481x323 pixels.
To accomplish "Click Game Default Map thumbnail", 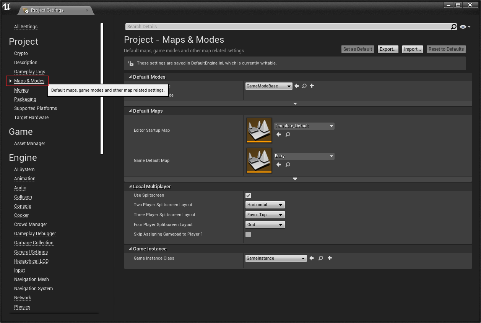I will coord(259,160).
